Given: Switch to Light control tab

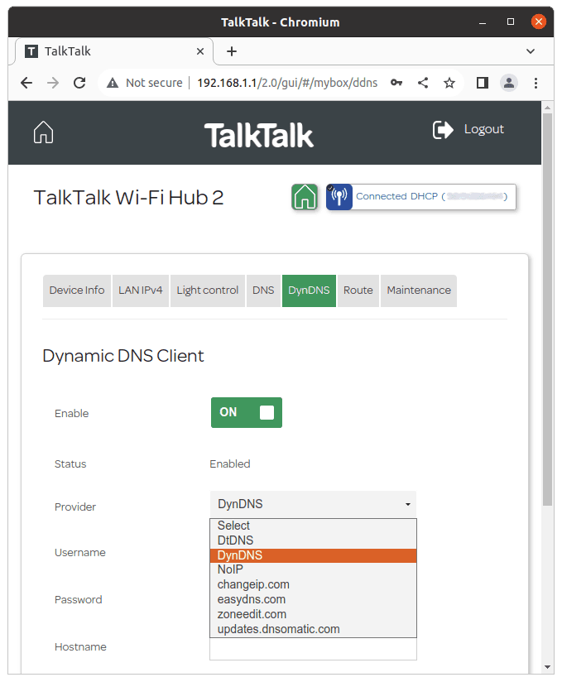Looking at the screenshot, I should point(208,291).
